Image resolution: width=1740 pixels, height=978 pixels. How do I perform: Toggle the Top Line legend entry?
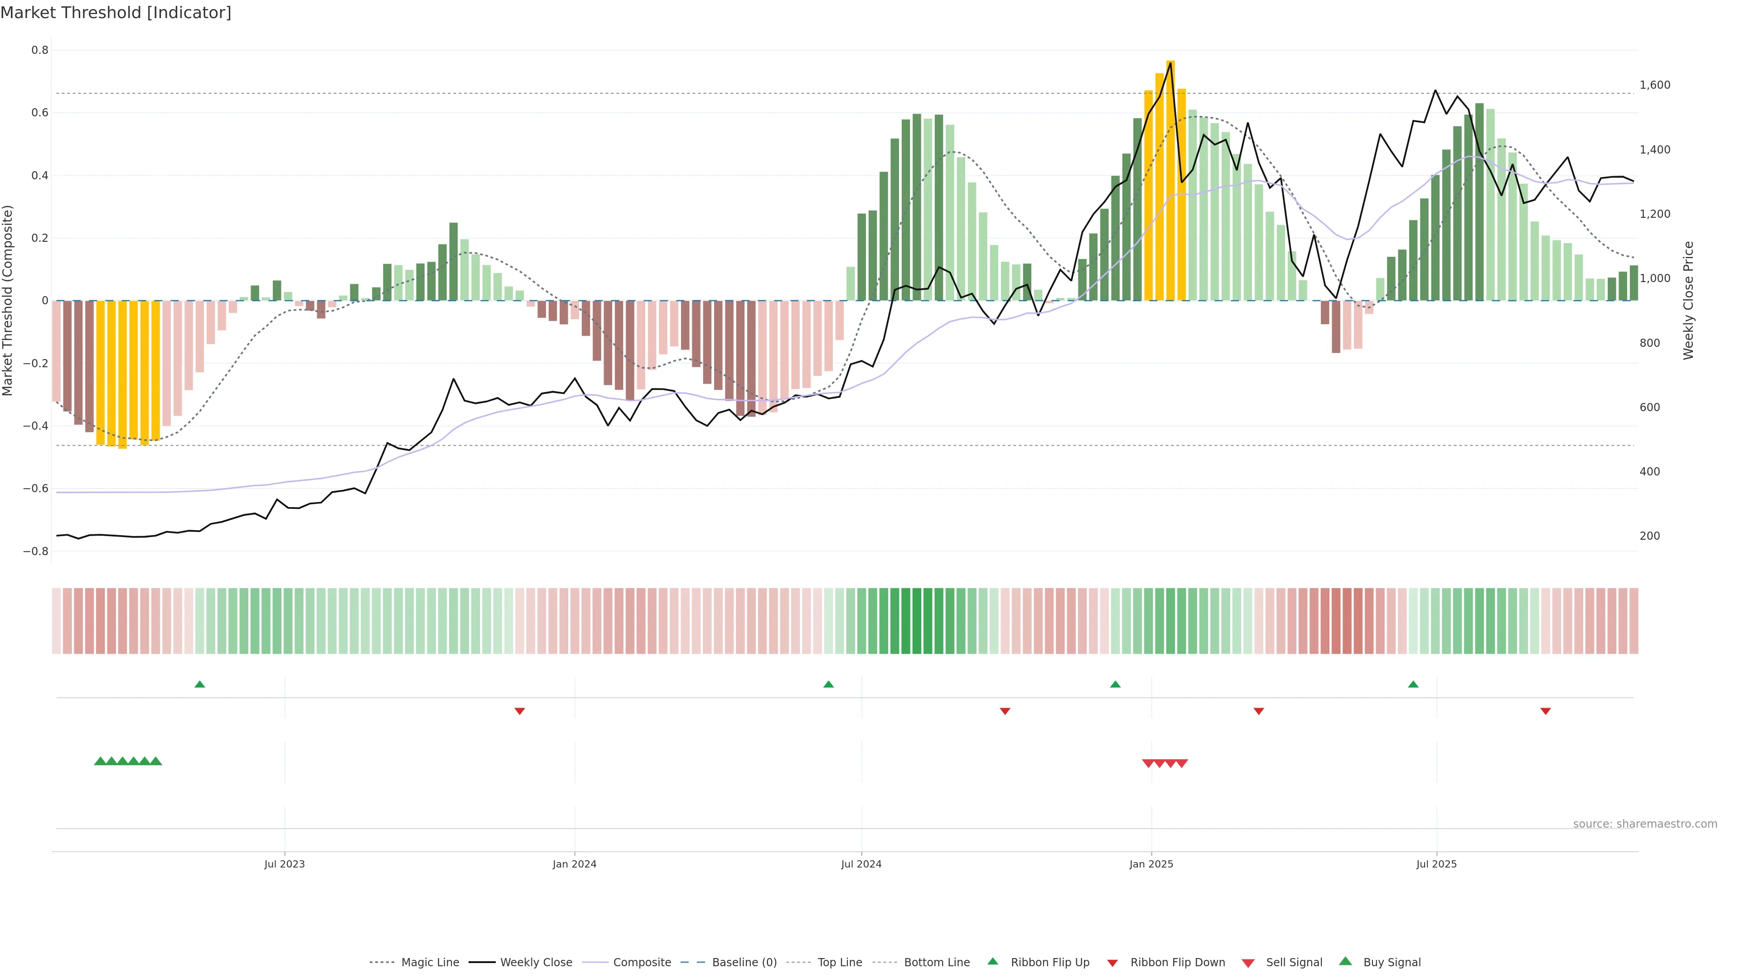point(840,963)
